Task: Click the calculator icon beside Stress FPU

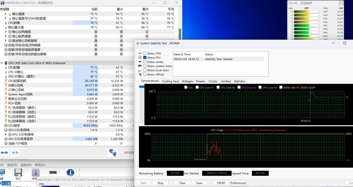Action: pos(140,57)
